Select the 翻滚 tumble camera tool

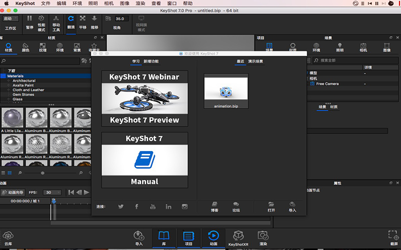pyautogui.click(x=71, y=22)
